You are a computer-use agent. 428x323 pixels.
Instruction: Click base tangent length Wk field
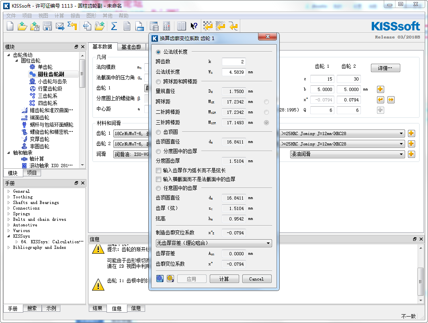[x=233, y=72]
